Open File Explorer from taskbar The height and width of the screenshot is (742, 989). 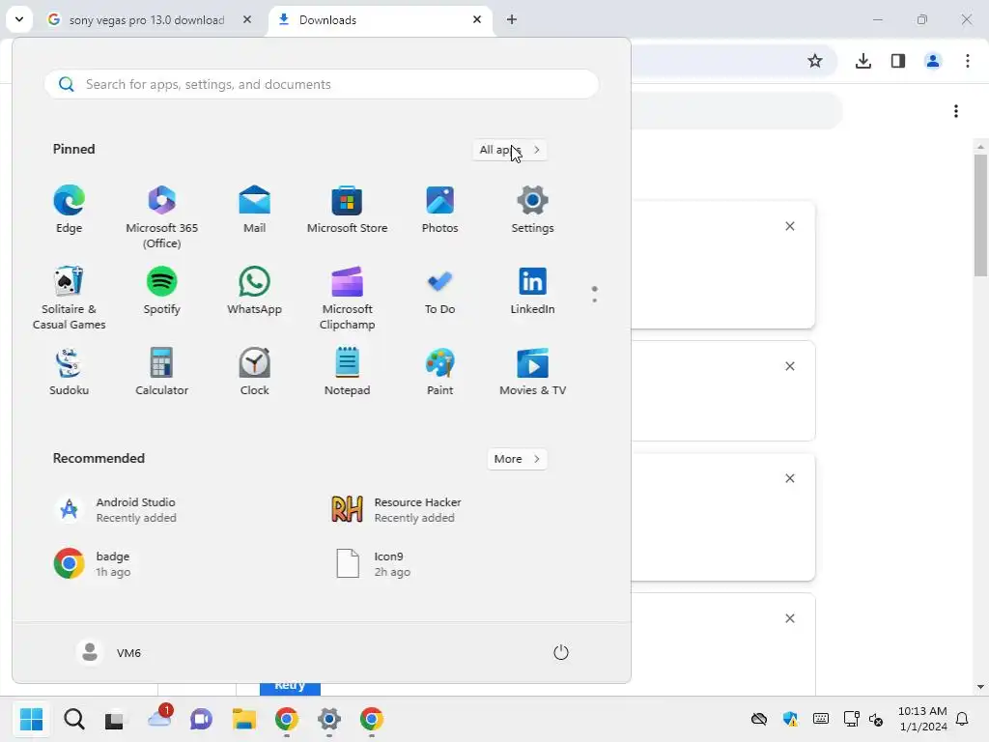coord(243,719)
